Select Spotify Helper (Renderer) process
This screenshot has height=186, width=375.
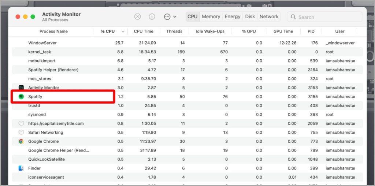pos(53,70)
